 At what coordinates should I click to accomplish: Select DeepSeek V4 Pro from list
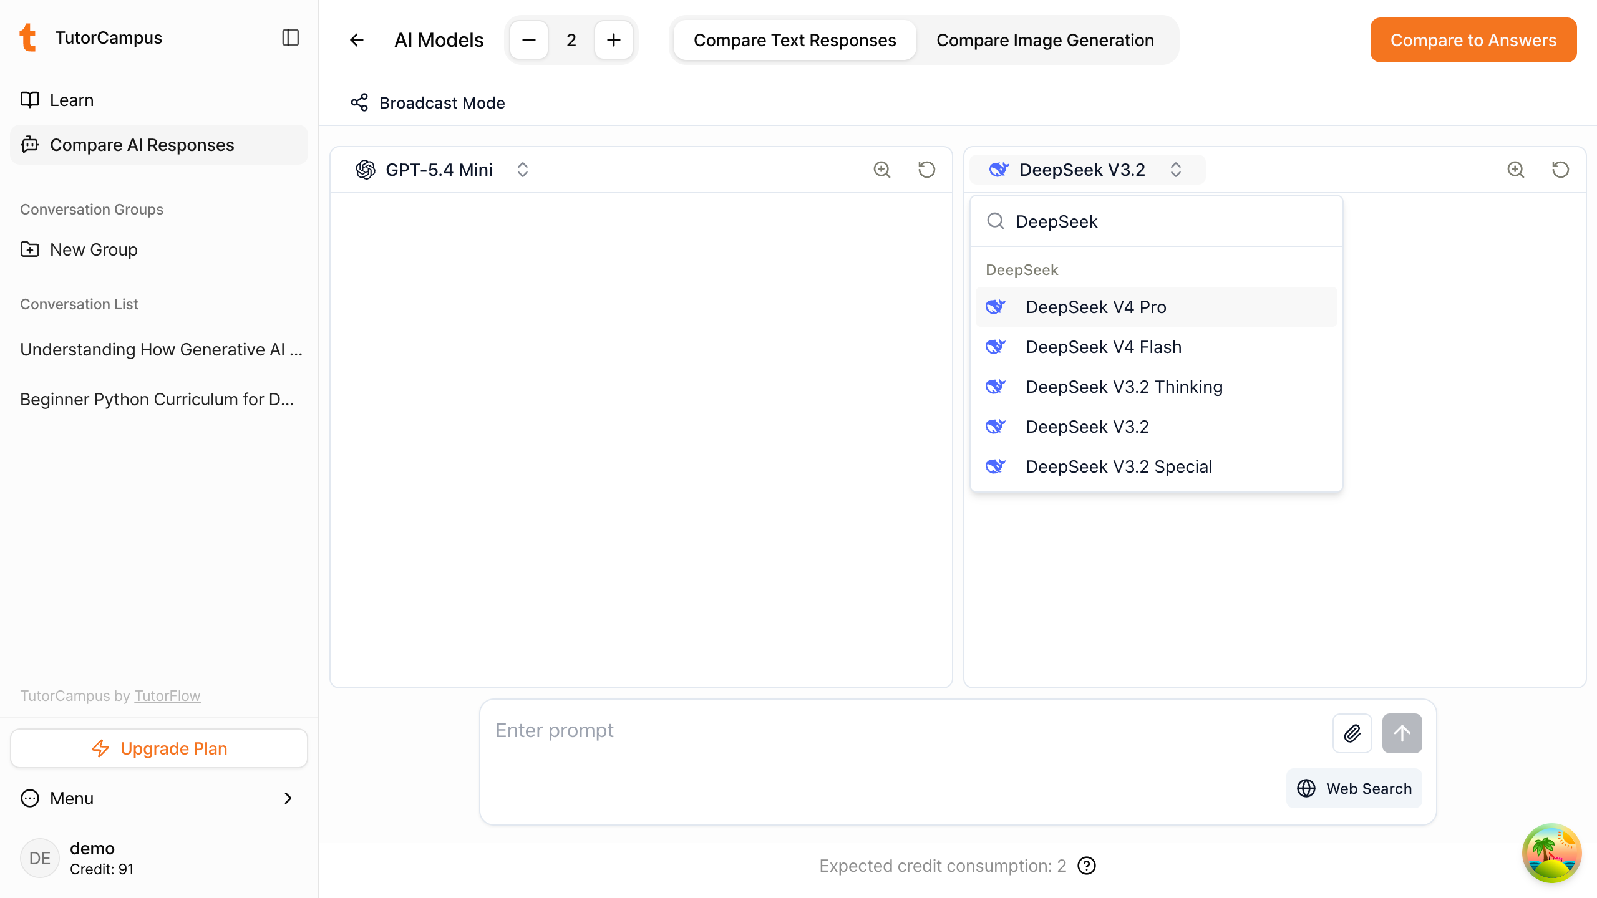click(x=1157, y=307)
